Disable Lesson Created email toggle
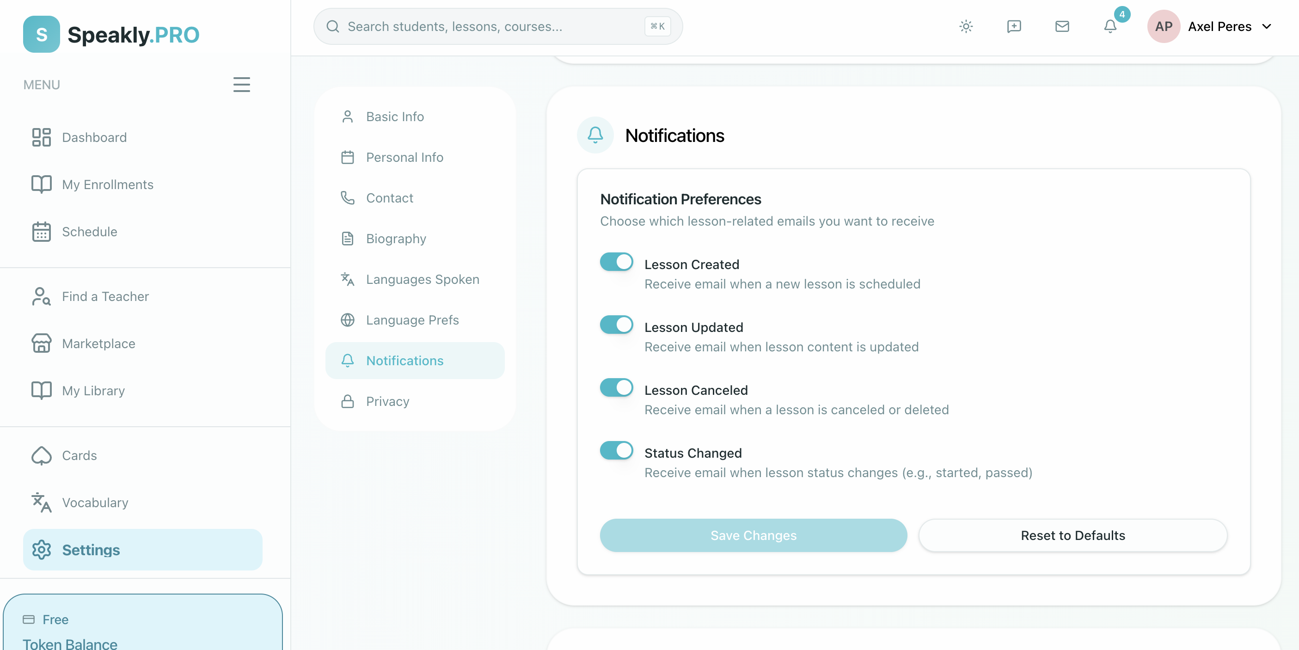This screenshot has width=1299, height=650. click(x=616, y=262)
